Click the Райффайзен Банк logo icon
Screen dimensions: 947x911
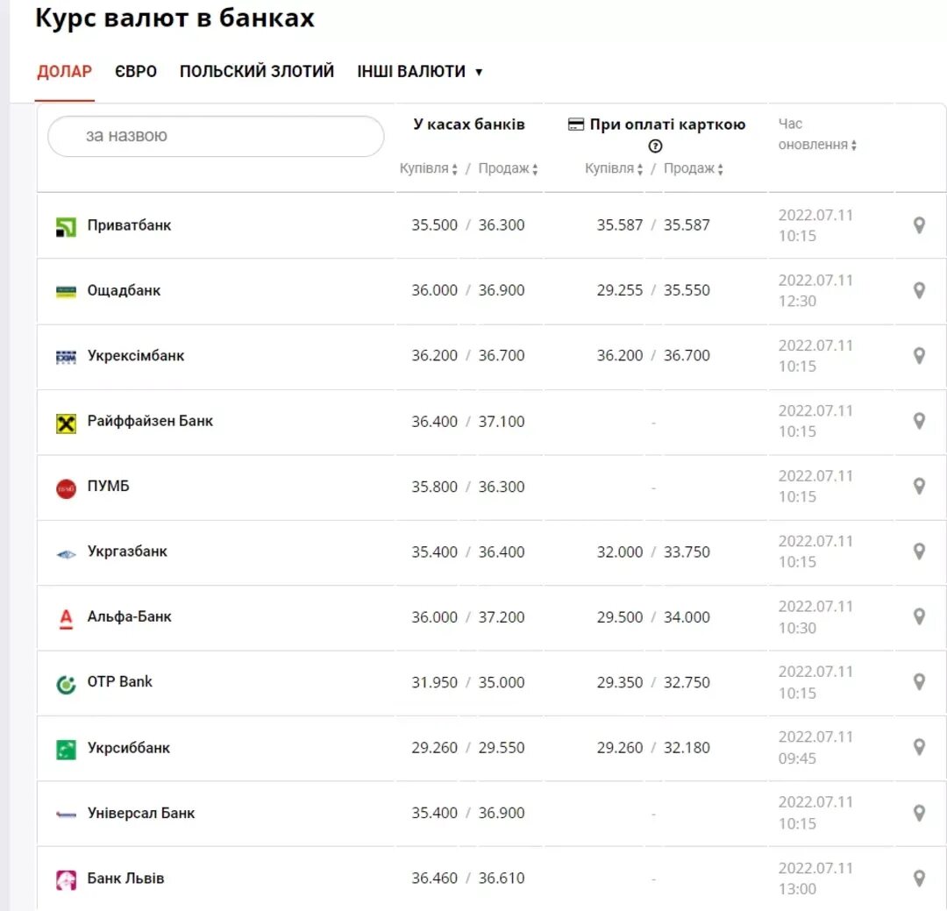click(66, 423)
